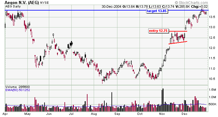Click the May month axis label
This screenshot has height=117, width=218.
point(27,114)
